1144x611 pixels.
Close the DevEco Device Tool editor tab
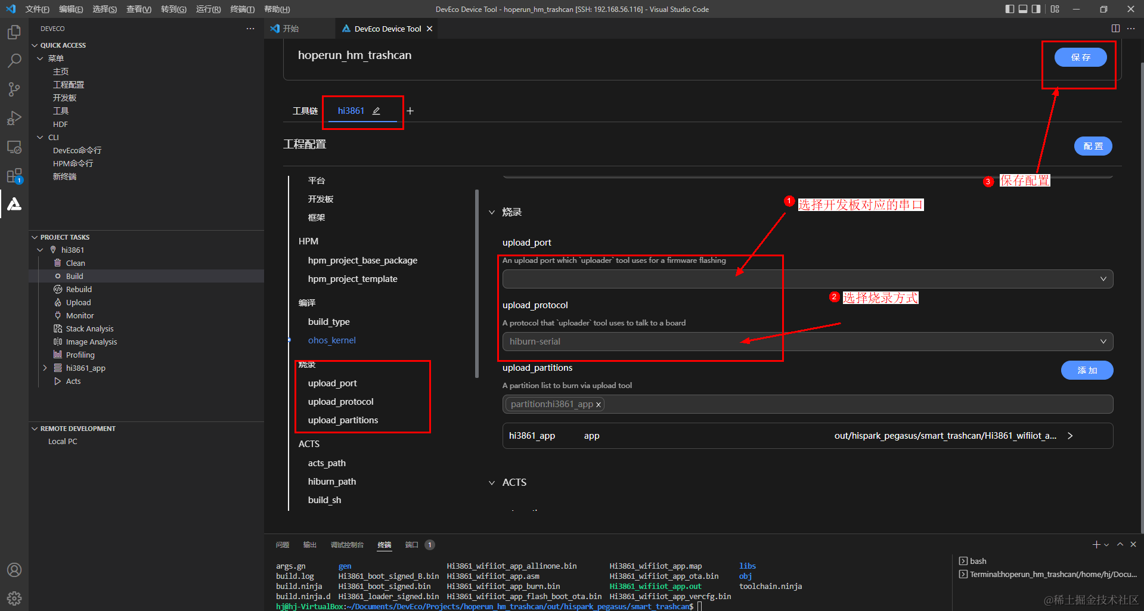pos(429,29)
